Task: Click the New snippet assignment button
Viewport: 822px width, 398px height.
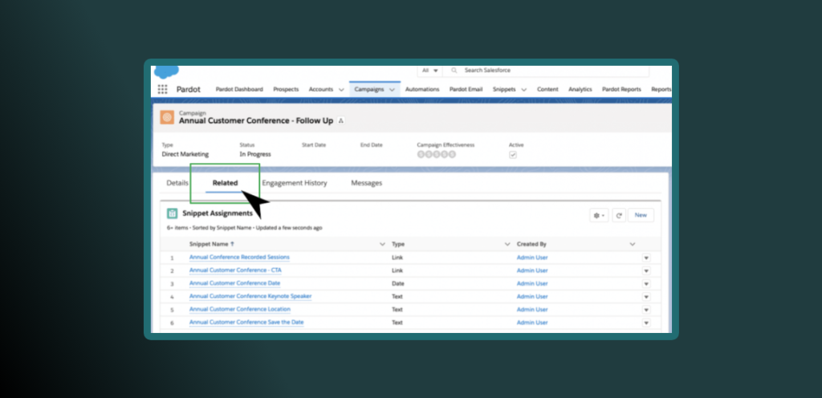Action: (x=641, y=215)
